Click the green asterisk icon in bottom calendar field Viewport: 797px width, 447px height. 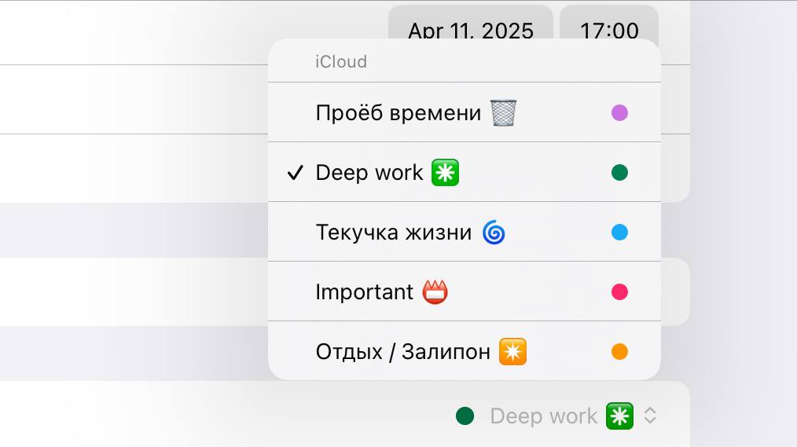click(619, 416)
